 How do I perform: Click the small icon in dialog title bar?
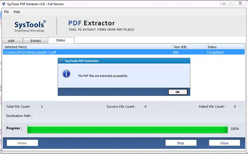click(61, 61)
